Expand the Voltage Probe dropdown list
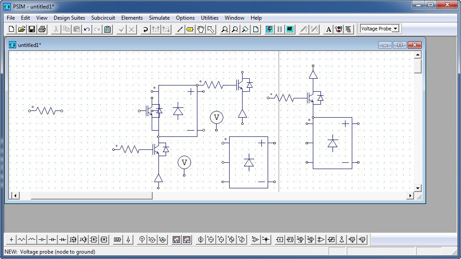The width and height of the screenshot is (461, 259). point(395,29)
